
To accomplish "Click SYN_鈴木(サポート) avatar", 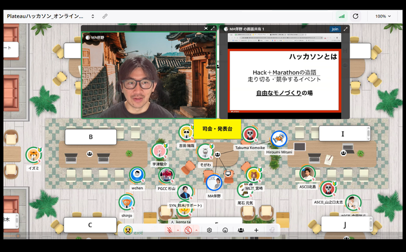I will tap(185, 192).
